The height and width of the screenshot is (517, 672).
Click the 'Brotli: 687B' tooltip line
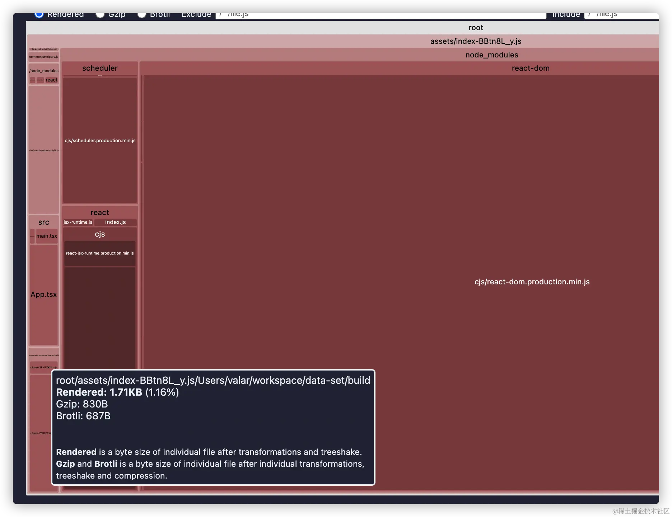click(x=83, y=416)
